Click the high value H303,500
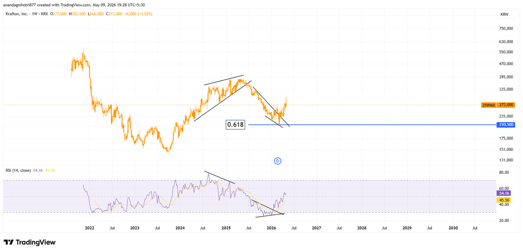523x252 pixels. (78, 14)
